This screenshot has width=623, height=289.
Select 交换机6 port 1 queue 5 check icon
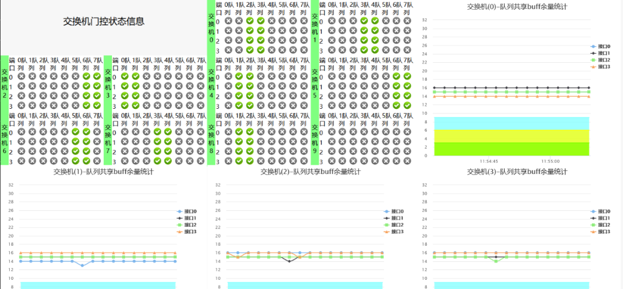[x=76, y=142]
